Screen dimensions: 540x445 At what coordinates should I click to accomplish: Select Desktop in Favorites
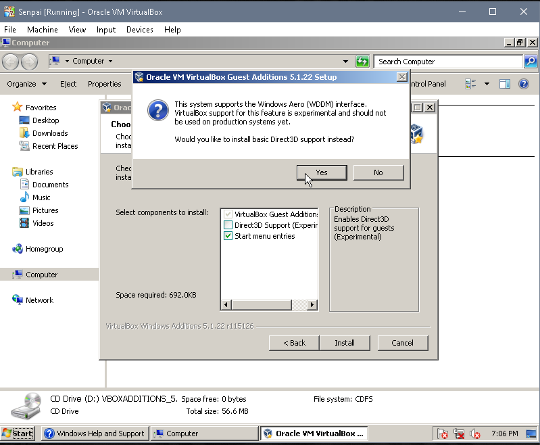[39, 120]
